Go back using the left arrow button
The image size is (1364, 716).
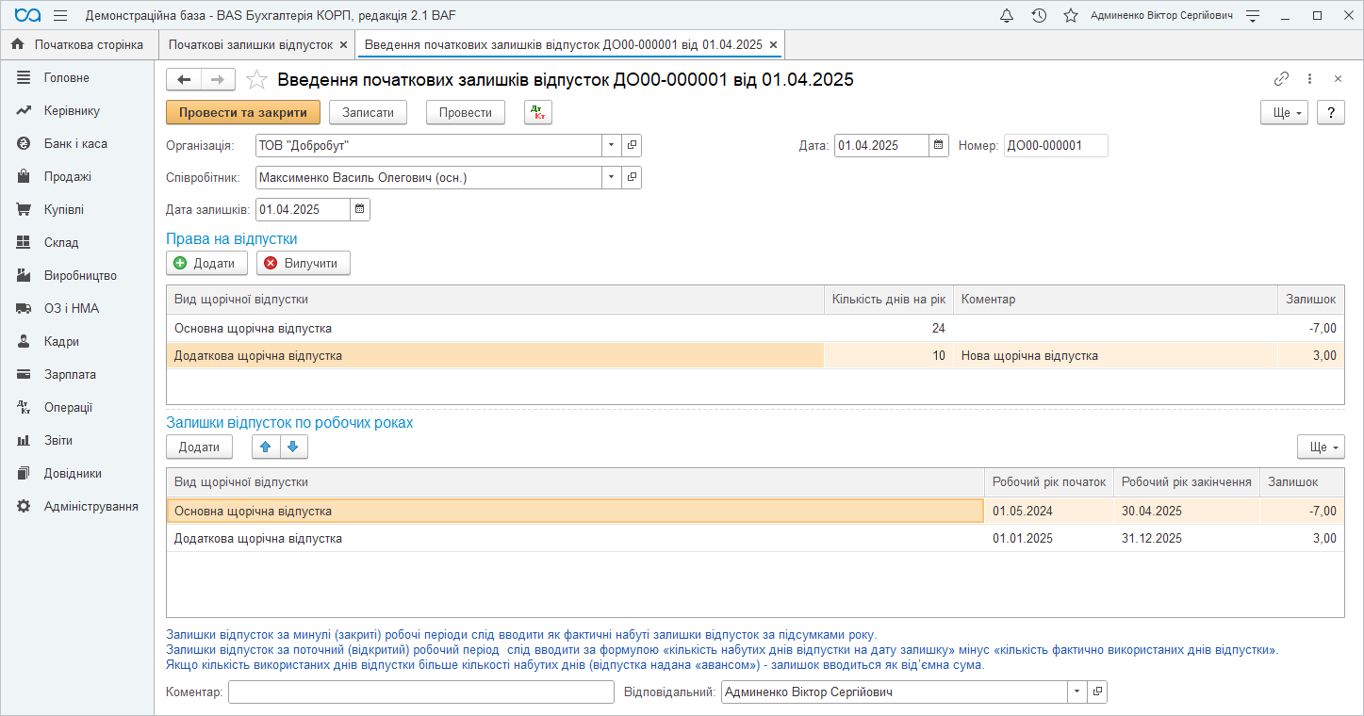coord(184,79)
